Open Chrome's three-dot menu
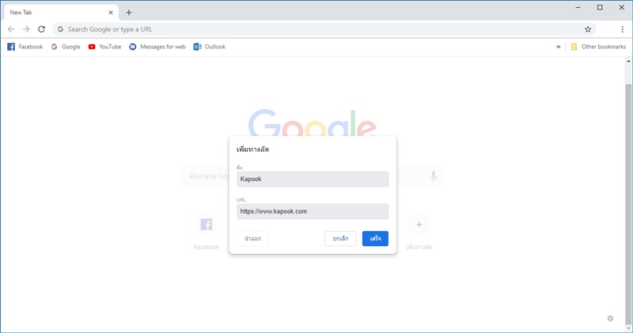This screenshot has height=333, width=633. coord(622,29)
